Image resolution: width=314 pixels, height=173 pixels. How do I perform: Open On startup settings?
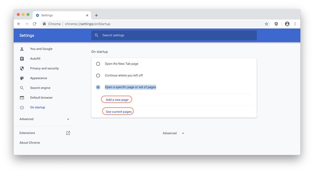(x=38, y=108)
